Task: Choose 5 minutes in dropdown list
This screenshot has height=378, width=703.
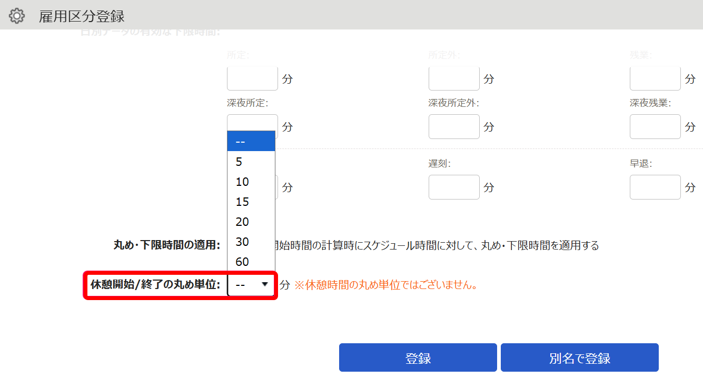Action: pos(251,162)
